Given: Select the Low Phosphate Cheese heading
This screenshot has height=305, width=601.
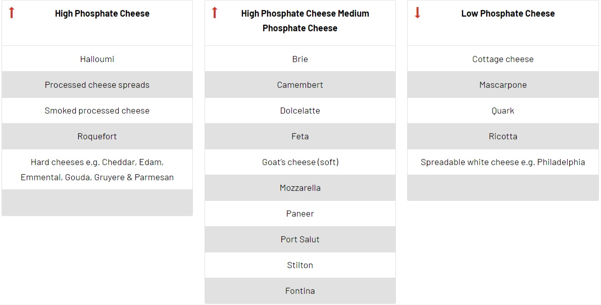Looking at the screenshot, I should pyautogui.click(x=508, y=14).
